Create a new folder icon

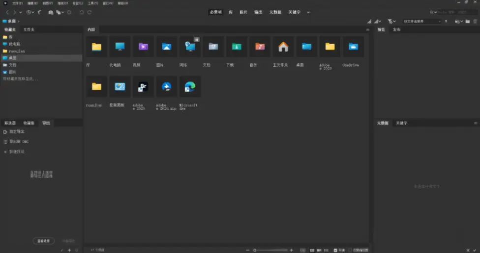(x=467, y=22)
